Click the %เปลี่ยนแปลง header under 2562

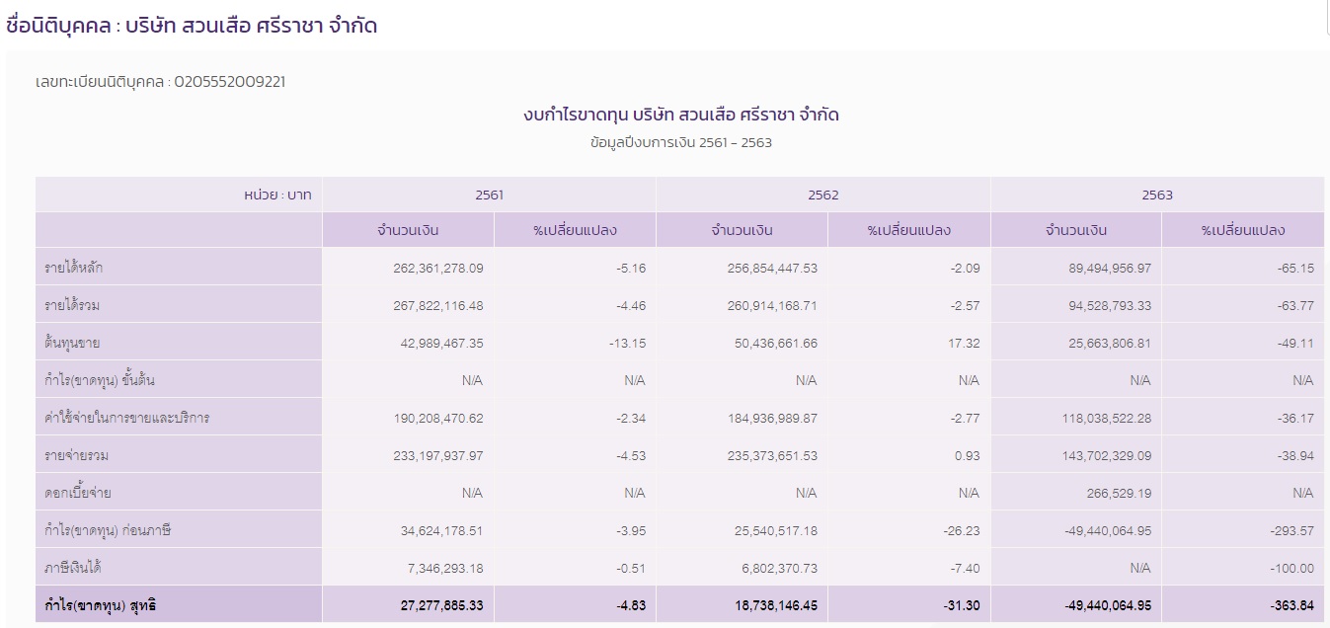coord(907,229)
